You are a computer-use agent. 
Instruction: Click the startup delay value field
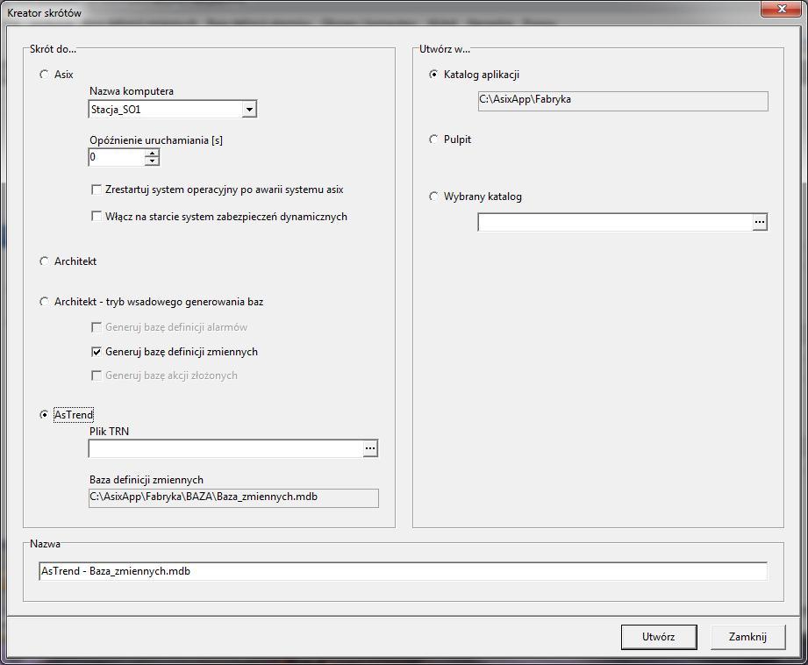pyautogui.click(x=117, y=157)
